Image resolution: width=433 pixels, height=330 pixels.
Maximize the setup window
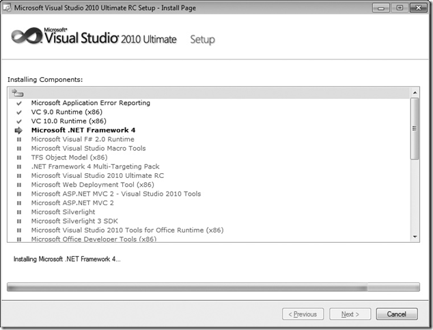pyautogui.click(x=400, y=7)
